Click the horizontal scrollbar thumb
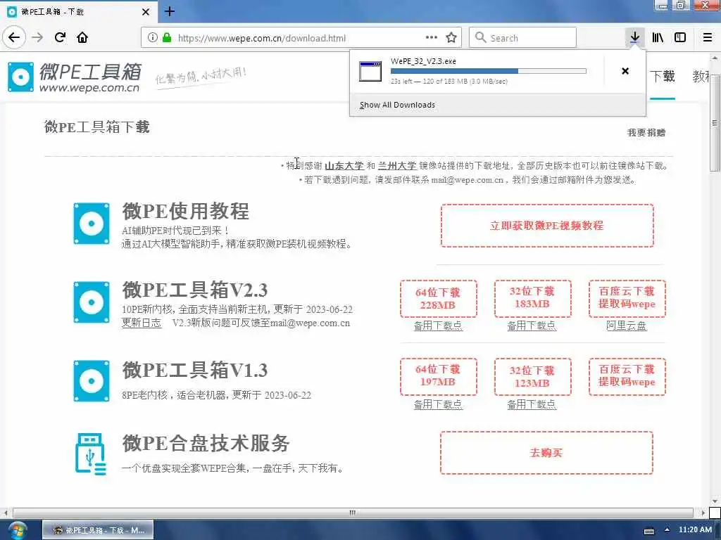 pos(353,513)
